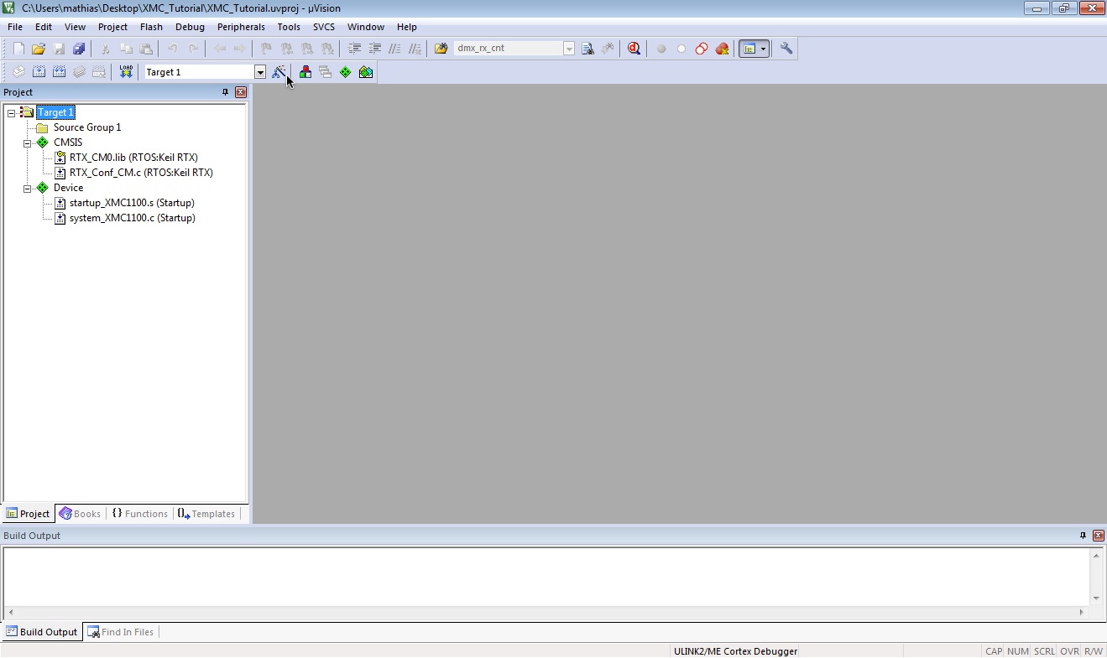Pin the Build Output panel

pyautogui.click(x=1083, y=536)
